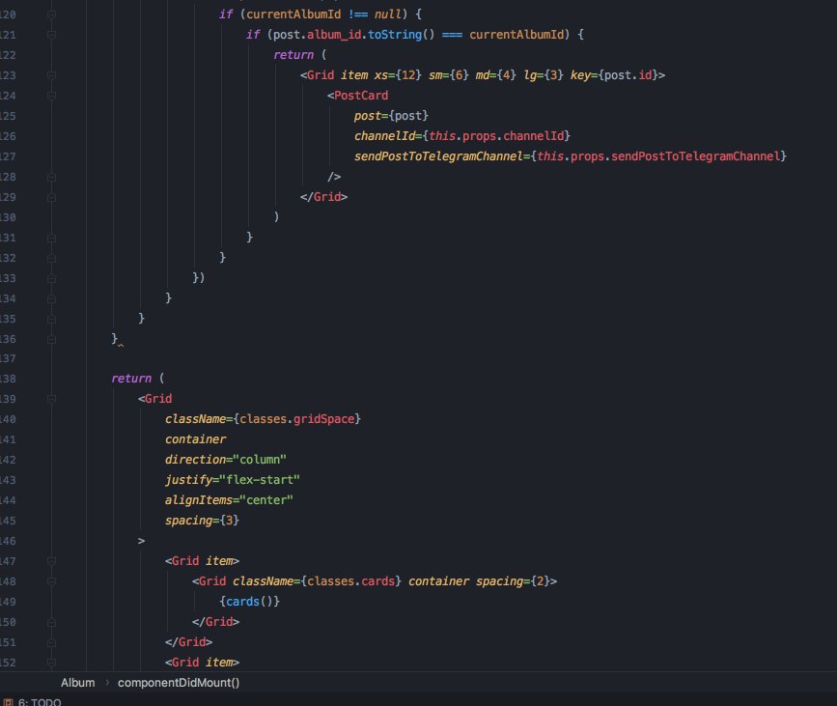Image resolution: width=837 pixels, height=706 pixels.
Task: Click the 'className=' attribute before classes.gridSpace
Action: click(199, 419)
